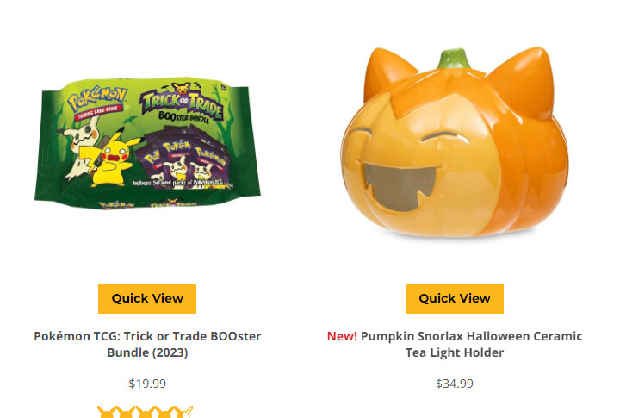Click the Snorlax holder's right ear

click(x=524, y=80)
